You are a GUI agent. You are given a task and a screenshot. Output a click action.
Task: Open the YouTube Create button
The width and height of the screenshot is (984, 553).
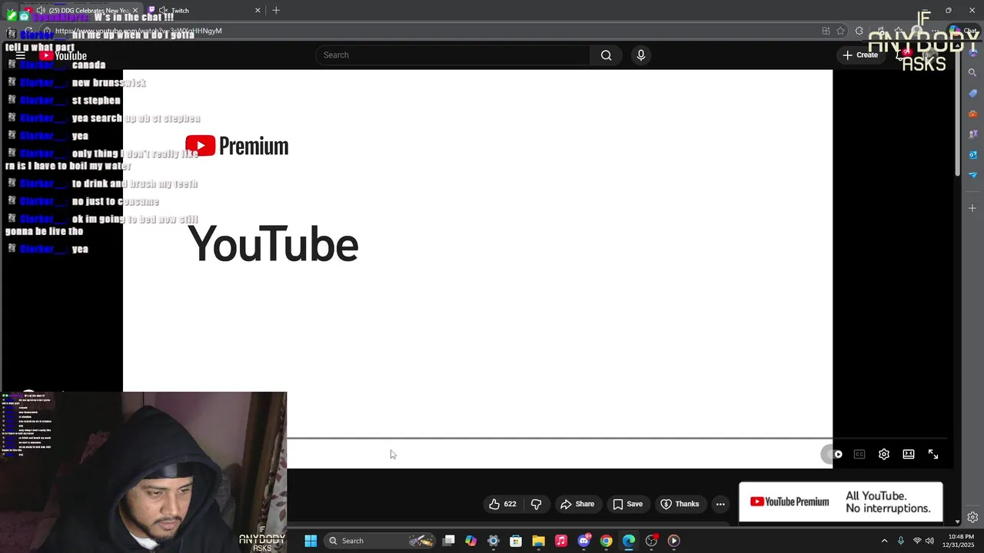tap(860, 55)
